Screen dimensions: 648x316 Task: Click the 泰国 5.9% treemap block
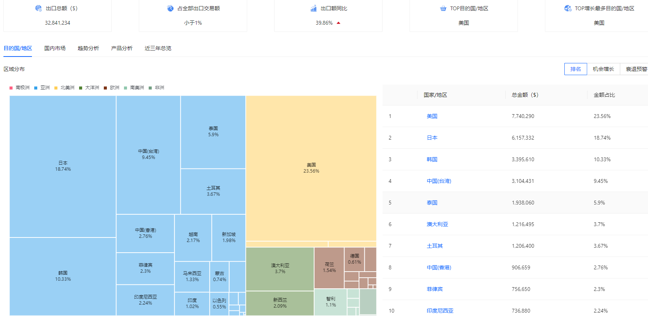coord(213,132)
